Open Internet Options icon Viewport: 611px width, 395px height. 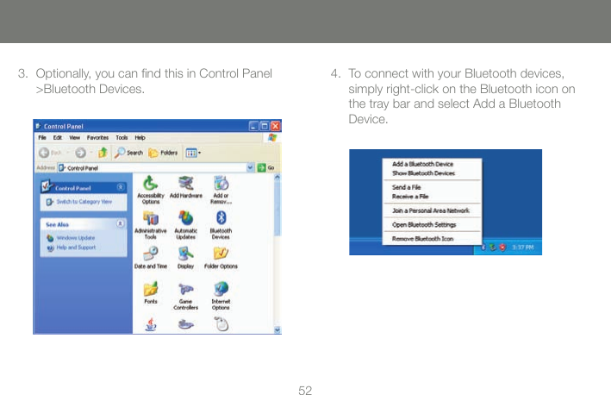tap(221, 296)
